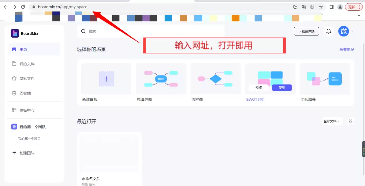Open 我的第一个项目 in the sidebar
Viewport: 365px width, 186px height.
[29, 139]
